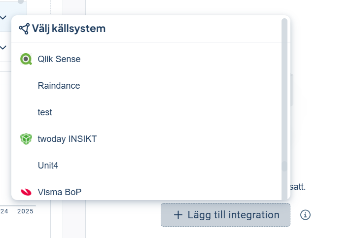Select the Qlik Sense source system label
Screen dimensions: 354x238
(x=59, y=59)
